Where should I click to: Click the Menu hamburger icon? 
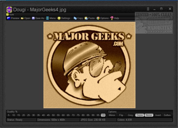(x=47, y=18)
